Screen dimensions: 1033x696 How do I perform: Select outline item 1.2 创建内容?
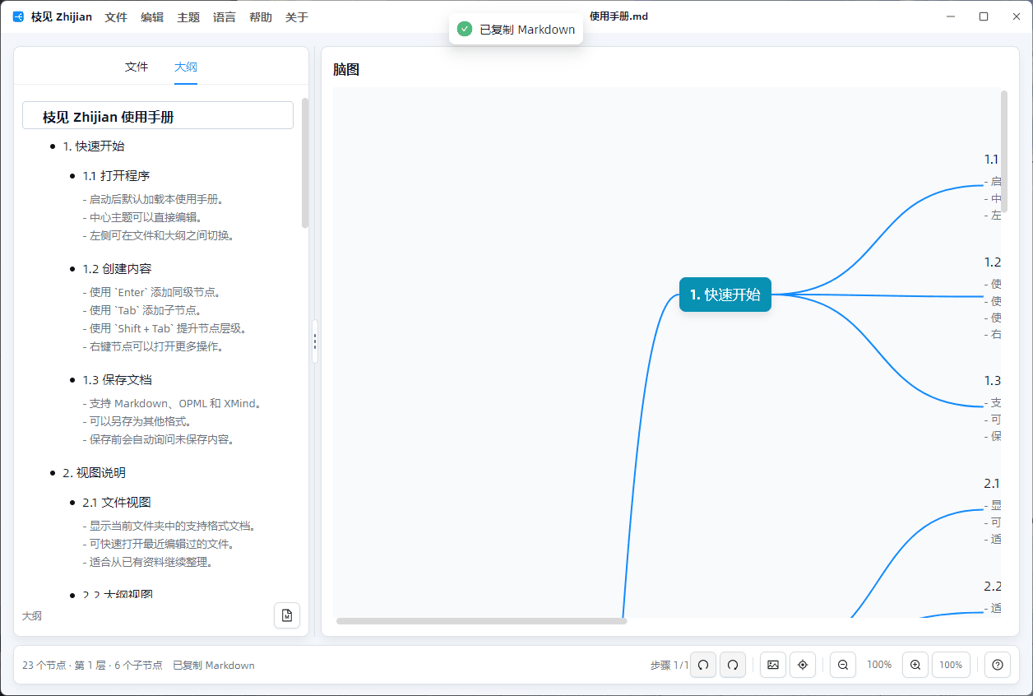117,269
